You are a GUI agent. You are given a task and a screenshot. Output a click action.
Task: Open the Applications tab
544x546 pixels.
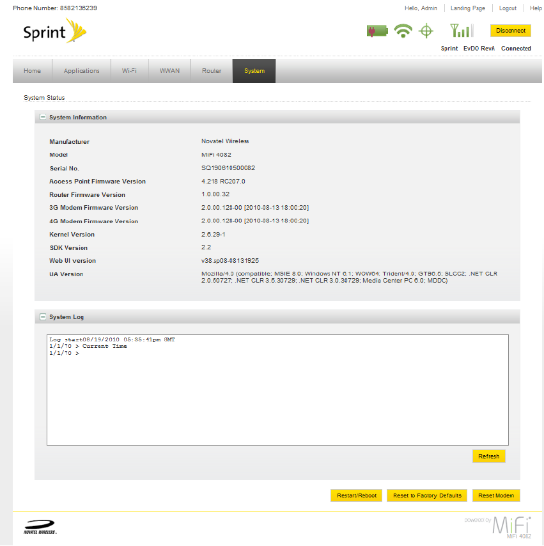[81, 71]
